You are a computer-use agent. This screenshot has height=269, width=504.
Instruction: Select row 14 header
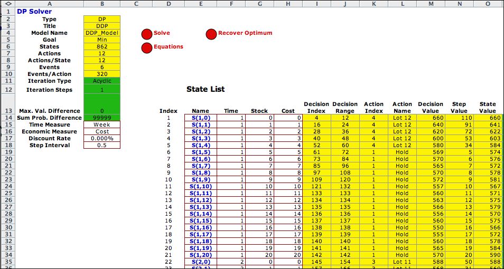(8, 118)
